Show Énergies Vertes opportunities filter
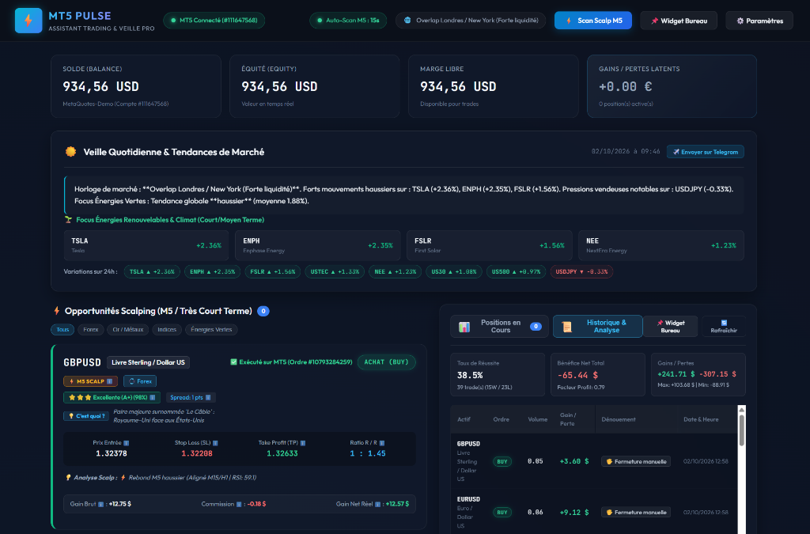The height and width of the screenshot is (534, 810). pyautogui.click(x=211, y=329)
